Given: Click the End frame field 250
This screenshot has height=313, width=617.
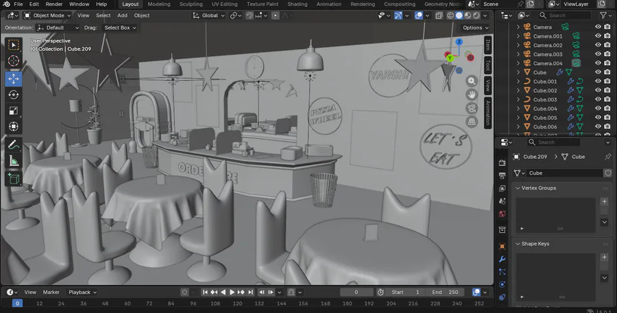Looking at the screenshot, I should click(x=446, y=292).
